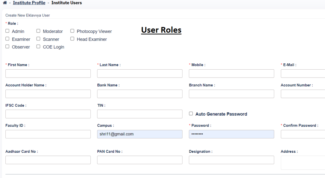Focus the Account Holder Name field
Image resolution: width=325 pixels, height=178 pixels.
[x=48, y=94]
